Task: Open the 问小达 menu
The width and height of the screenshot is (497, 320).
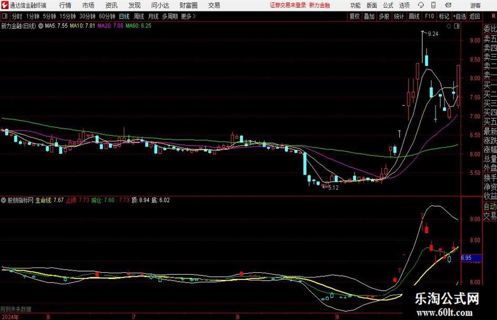Action: point(160,5)
